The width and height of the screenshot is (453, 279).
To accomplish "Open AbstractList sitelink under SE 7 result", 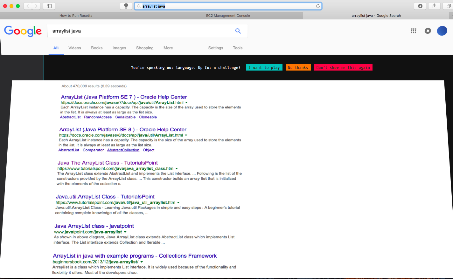I will click(x=70, y=117).
